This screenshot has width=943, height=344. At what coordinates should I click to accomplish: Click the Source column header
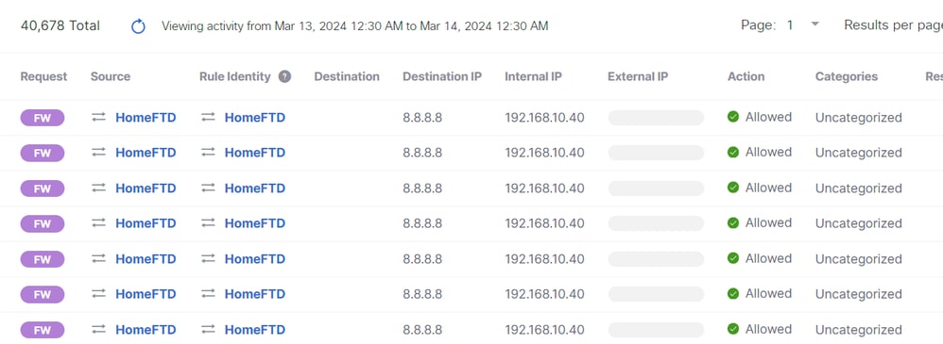111,77
